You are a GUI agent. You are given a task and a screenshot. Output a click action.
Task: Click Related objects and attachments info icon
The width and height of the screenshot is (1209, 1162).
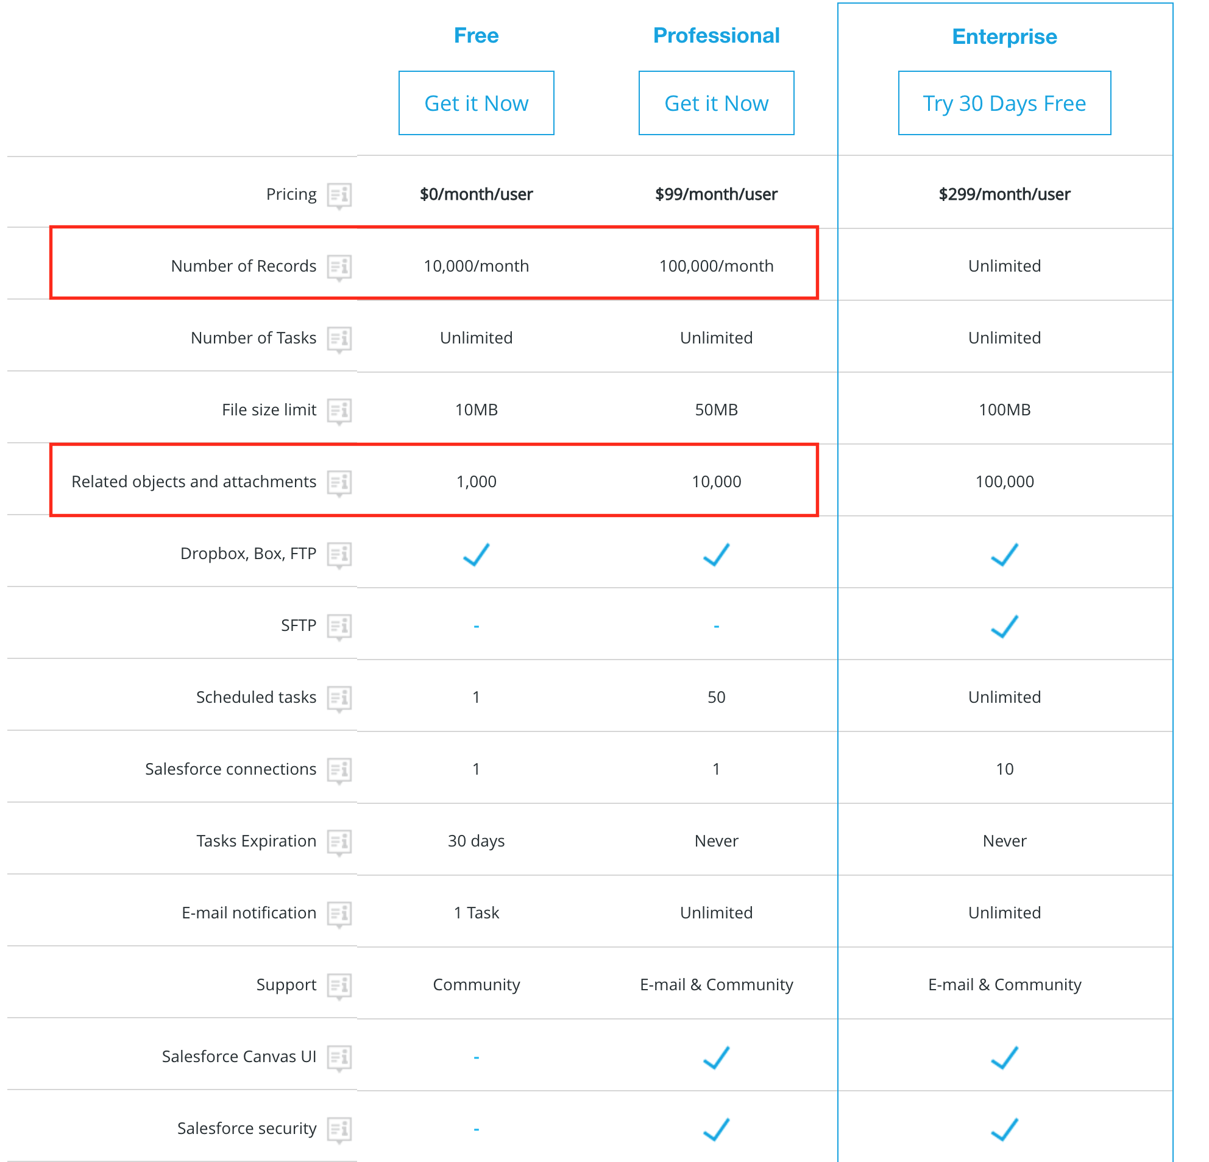pos(339,482)
